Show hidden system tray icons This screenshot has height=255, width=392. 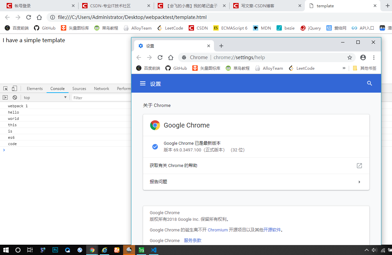(366, 250)
